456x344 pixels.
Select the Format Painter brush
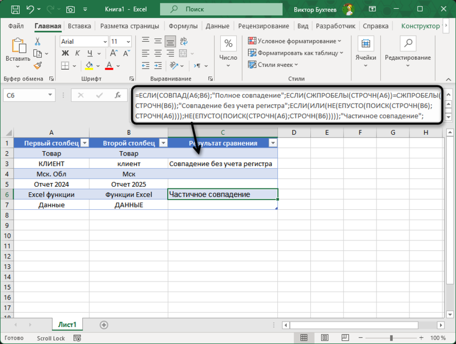[38, 65]
